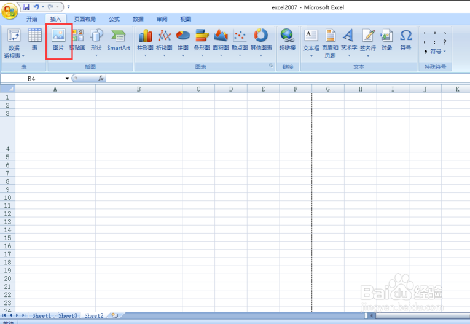
Task: Insert a 散点图 scatter chart
Action: (x=240, y=42)
